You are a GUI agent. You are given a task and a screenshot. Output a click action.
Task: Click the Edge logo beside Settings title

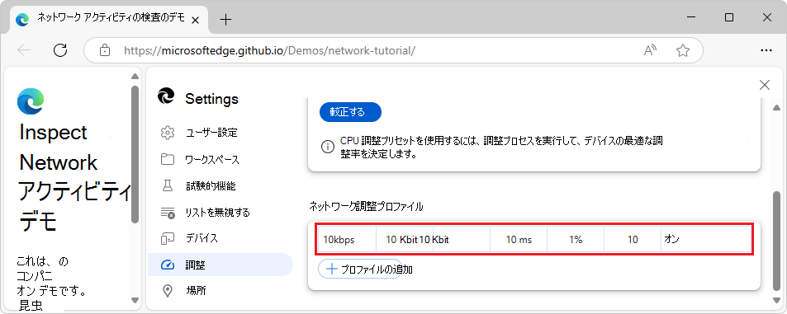coord(166,96)
